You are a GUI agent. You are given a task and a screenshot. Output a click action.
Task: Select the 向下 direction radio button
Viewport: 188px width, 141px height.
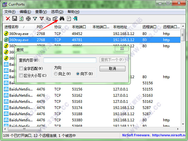[x=78, y=74]
